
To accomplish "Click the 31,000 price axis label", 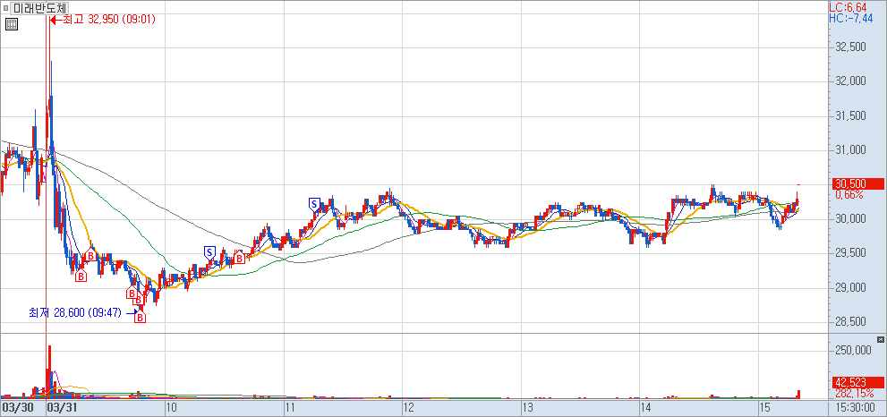I will coord(850,150).
